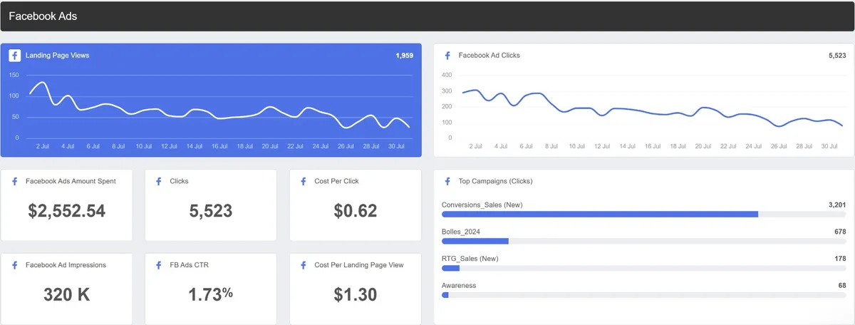Image resolution: width=855 pixels, height=325 pixels.
Task: Click the 5,523 total on Ad Clicks chart
Action: pyautogui.click(x=837, y=55)
